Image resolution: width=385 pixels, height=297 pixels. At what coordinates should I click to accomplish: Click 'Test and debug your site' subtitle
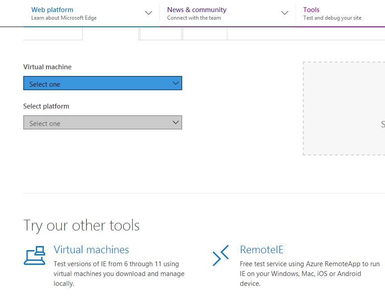pyautogui.click(x=332, y=18)
